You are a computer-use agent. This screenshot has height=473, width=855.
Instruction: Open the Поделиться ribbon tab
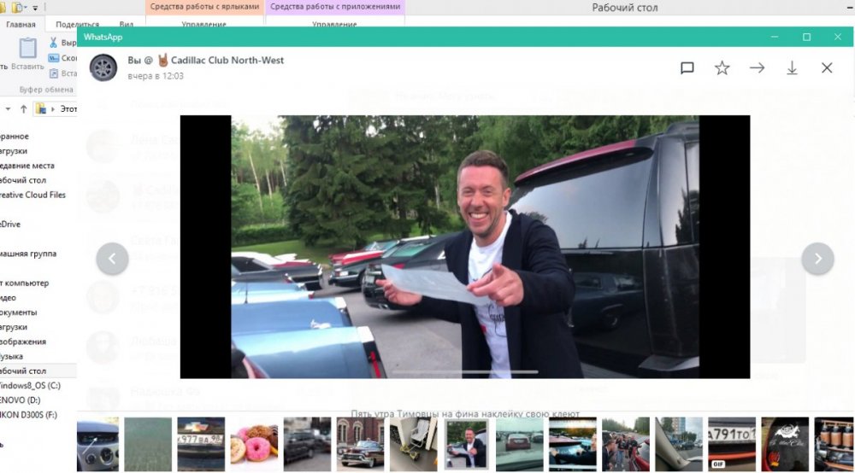pos(77,25)
